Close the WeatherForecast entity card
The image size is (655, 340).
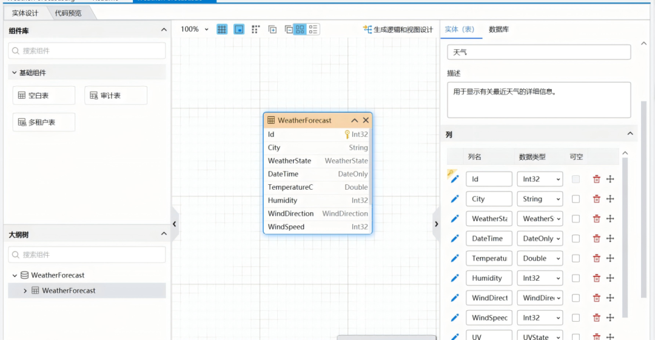pyautogui.click(x=366, y=120)
